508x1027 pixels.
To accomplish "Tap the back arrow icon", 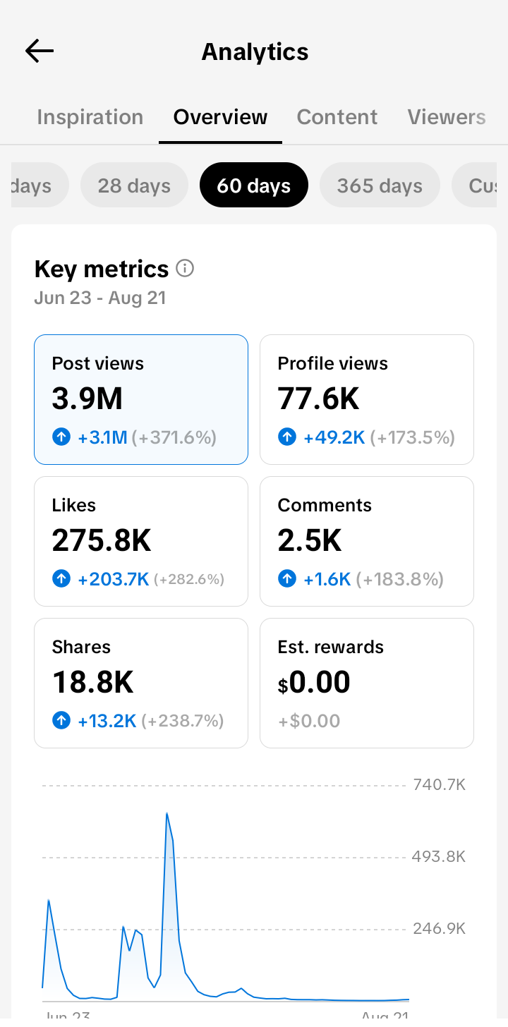I will point(39,51).
